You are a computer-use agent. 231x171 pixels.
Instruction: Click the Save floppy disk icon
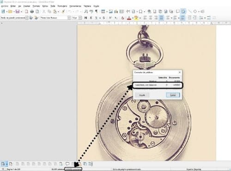(18, 12)
